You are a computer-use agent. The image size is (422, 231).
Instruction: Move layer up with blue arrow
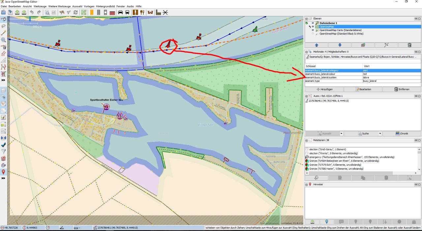pos(317,45)
